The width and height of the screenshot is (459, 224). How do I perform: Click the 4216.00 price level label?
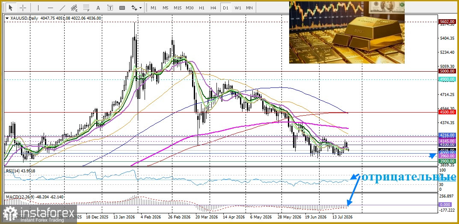447,135
